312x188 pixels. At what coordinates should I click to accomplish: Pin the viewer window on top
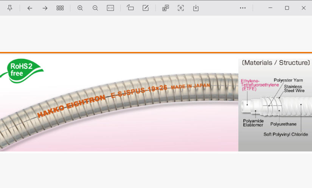pos(10,8)
